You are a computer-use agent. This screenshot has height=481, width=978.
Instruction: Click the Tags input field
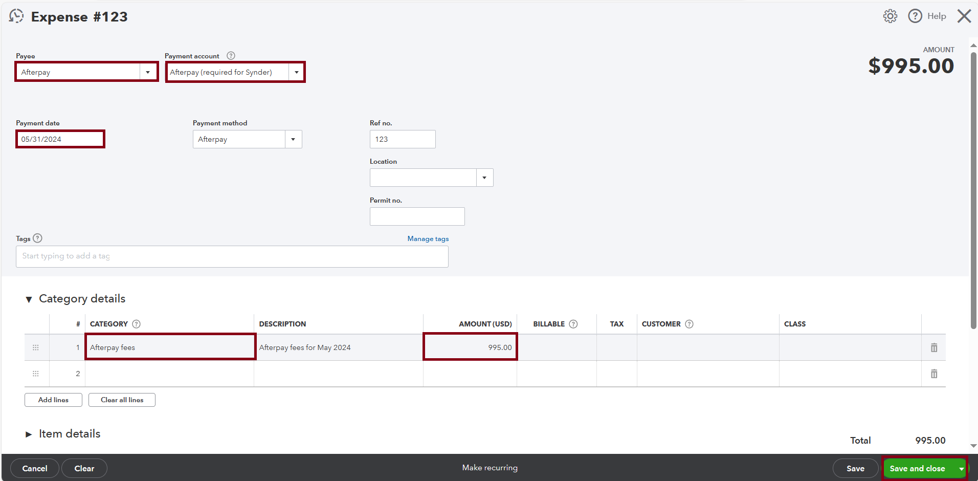pos(232,256)
